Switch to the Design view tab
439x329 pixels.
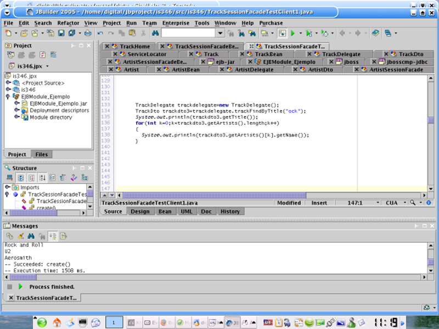point(140,211)
